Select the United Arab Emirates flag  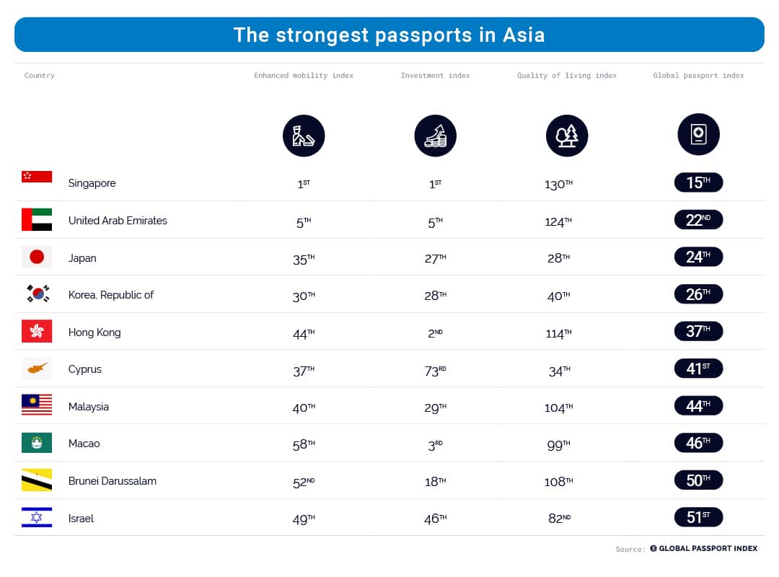point(37,220)
